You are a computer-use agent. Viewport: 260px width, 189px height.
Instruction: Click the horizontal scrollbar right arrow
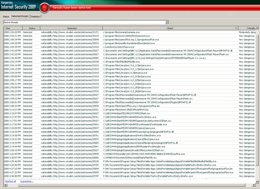(254, 185)
